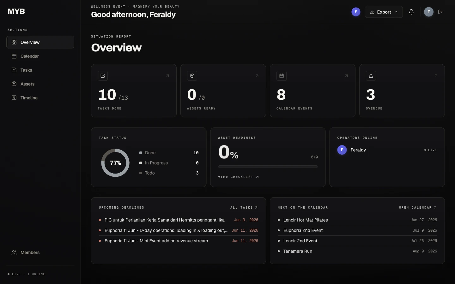This screenshot has width=455, height=284.
Task: Click the Done count 10 in Task Status
Action: (x=196, y=153)
